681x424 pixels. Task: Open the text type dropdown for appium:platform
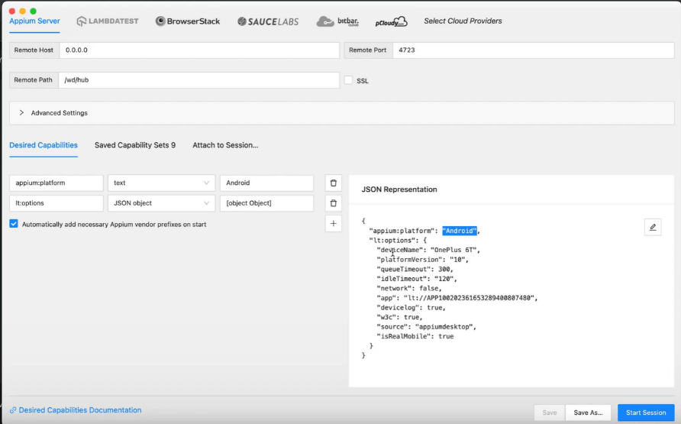coord(161,183)
